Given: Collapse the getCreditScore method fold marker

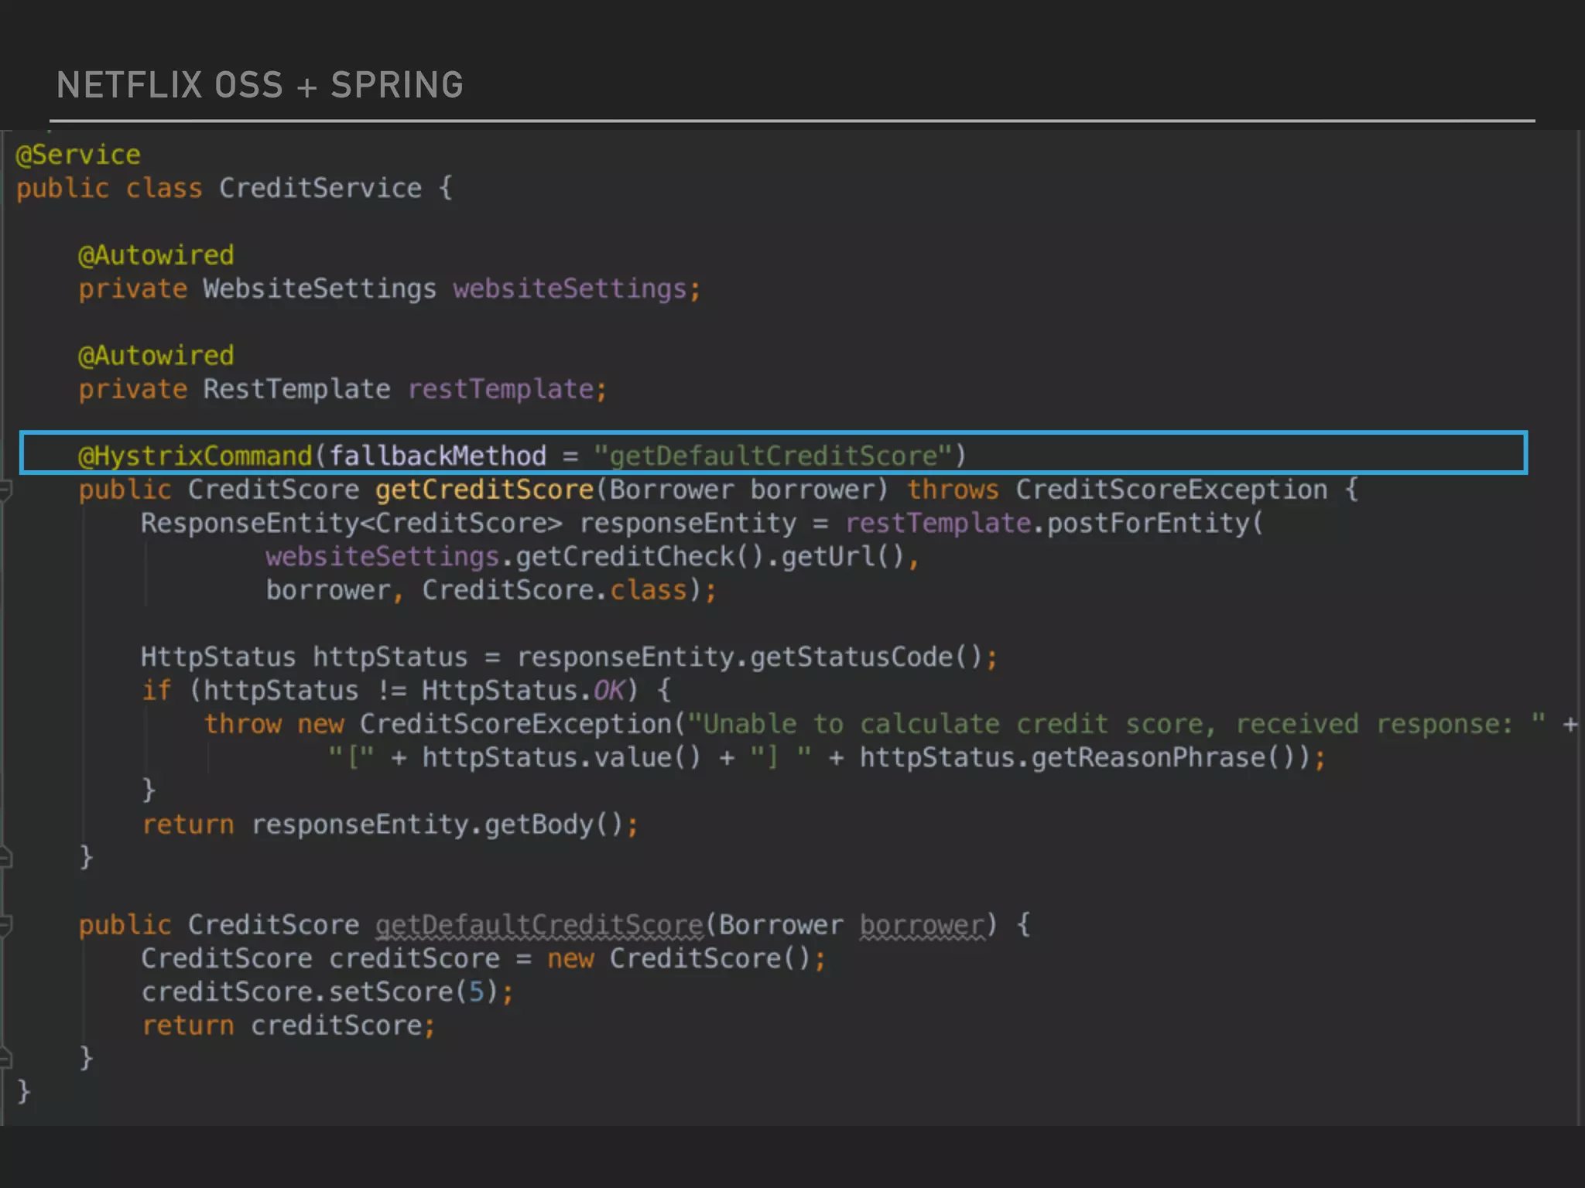Looking at the screenshot, I should (x=5, y=490).
